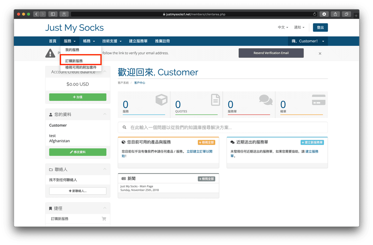The width and height of the screenshot is (373, 245).
Task: Click the chat bubbles icon in 服務單 tile
Action: (x=266, y=100)
